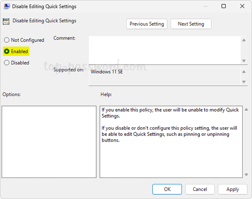Close the Disable Editing Quick Settings dialog

click(242, 7)
